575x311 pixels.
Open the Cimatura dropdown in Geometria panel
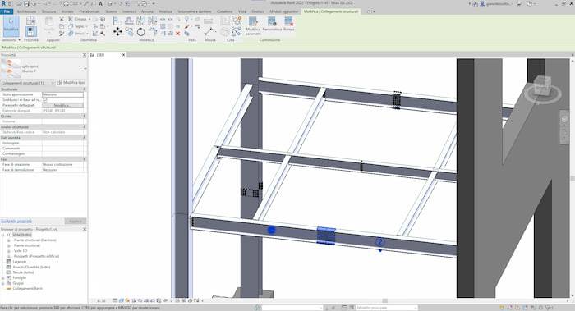[x=89, y=19]
